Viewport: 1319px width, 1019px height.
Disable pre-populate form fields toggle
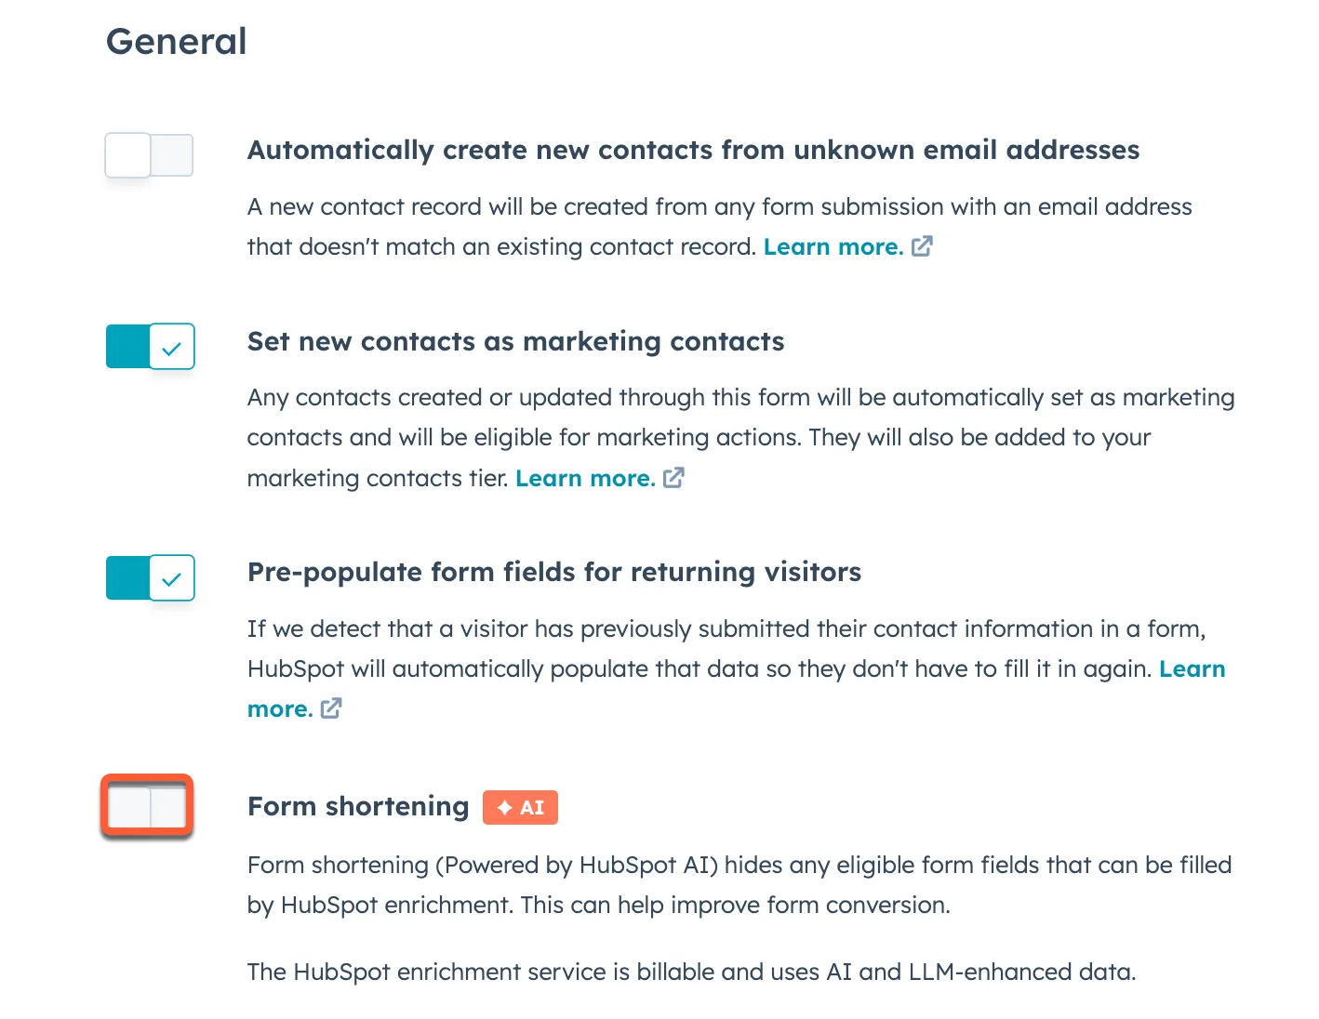point(150,577)
